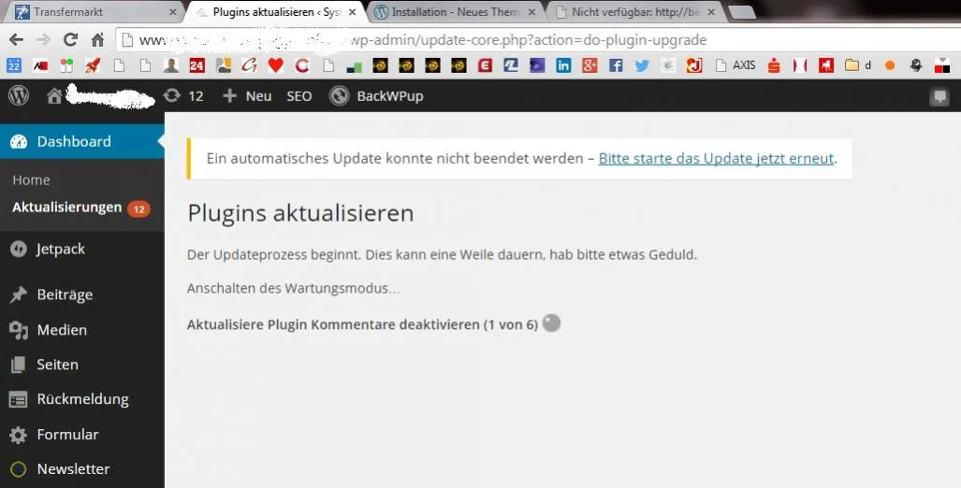The width and height of the screenshot is (961, 488).
Task: Click 'Bitte starte das Update jetzt erneut' link
Action: (716, 159)
